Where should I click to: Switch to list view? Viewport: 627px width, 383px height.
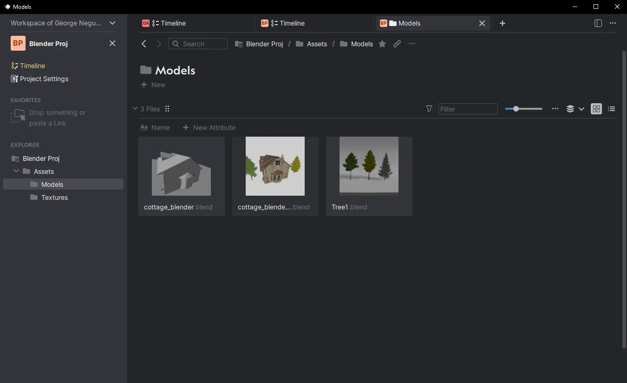(611, 109)
